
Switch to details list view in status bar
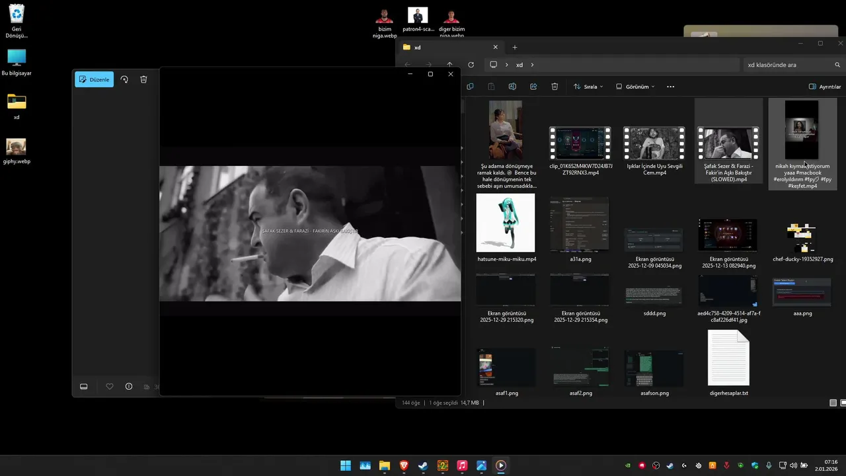tap(833, 403)
